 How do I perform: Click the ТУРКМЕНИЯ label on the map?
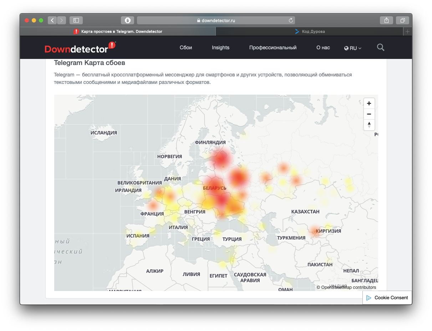click(291, 237)
